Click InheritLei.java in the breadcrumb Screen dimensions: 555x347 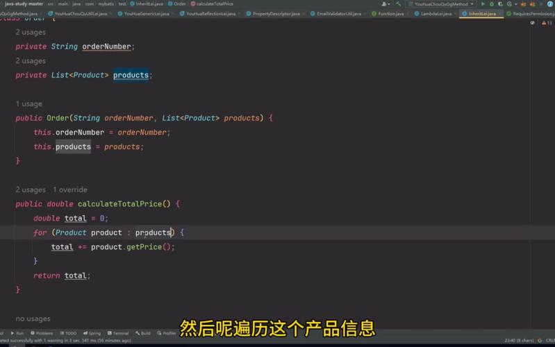(146, 4)
